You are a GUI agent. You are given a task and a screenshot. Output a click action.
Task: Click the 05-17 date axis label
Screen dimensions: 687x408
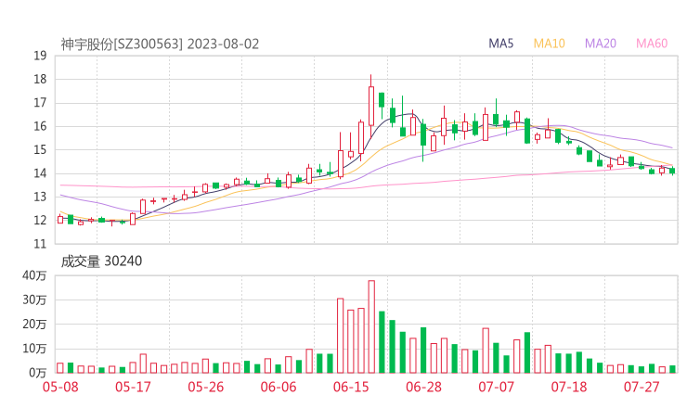pyautogui.click(x=133, y=387)
